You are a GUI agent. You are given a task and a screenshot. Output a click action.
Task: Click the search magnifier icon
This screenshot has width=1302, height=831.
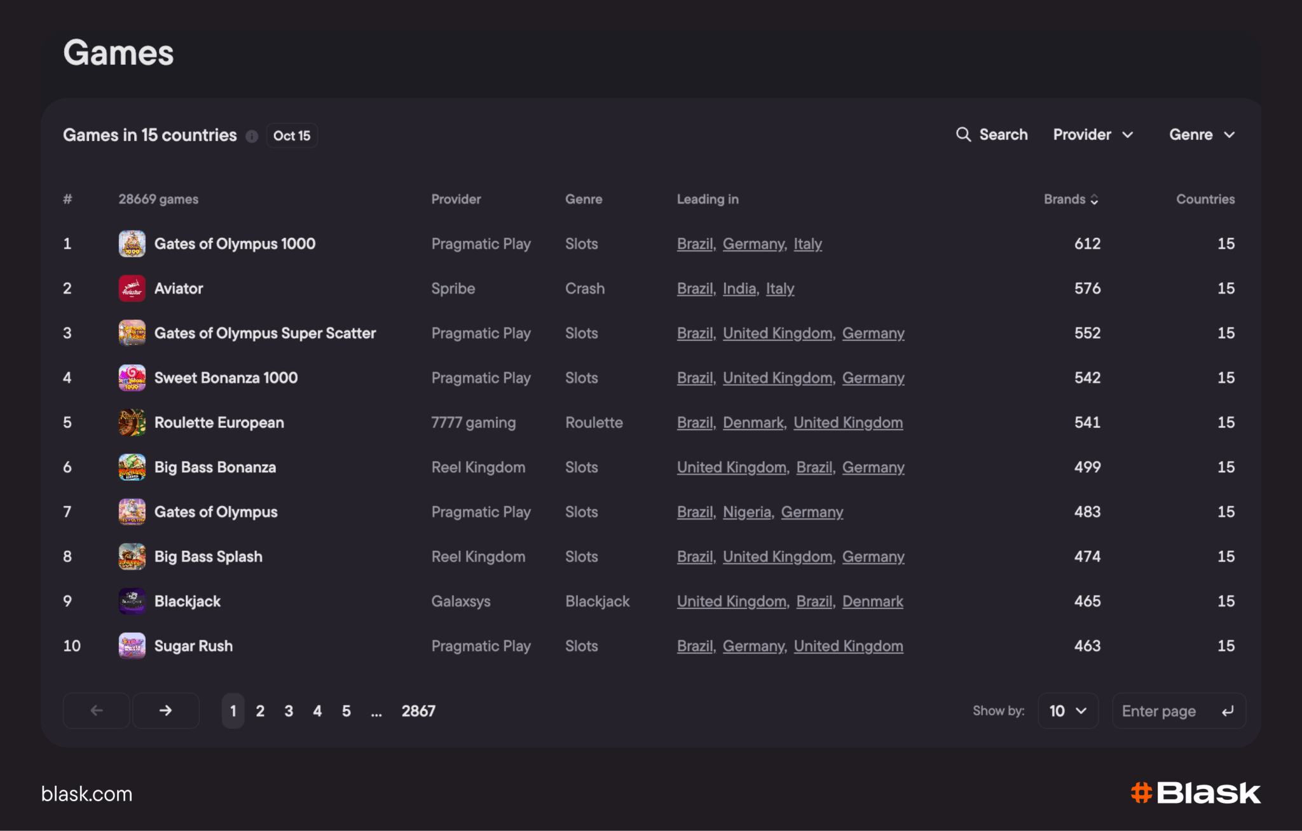point(963,135)
